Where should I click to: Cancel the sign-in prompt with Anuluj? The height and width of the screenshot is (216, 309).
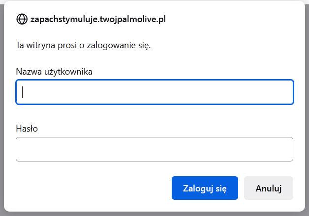268,188
